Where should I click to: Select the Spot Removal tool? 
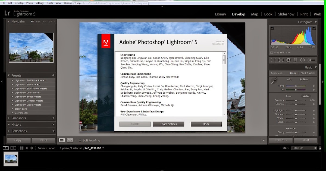281,60
